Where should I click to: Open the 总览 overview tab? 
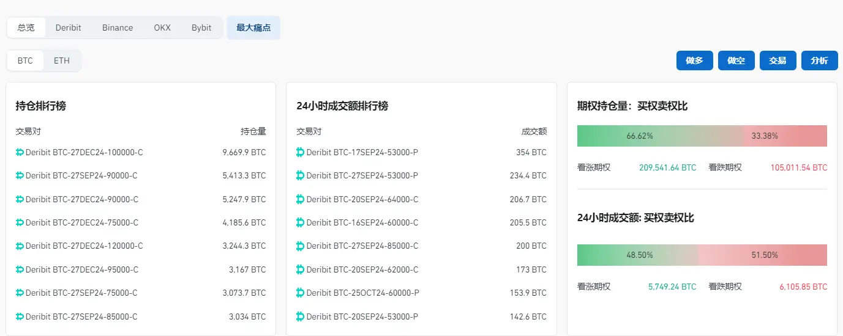click(x=26, y=27)
